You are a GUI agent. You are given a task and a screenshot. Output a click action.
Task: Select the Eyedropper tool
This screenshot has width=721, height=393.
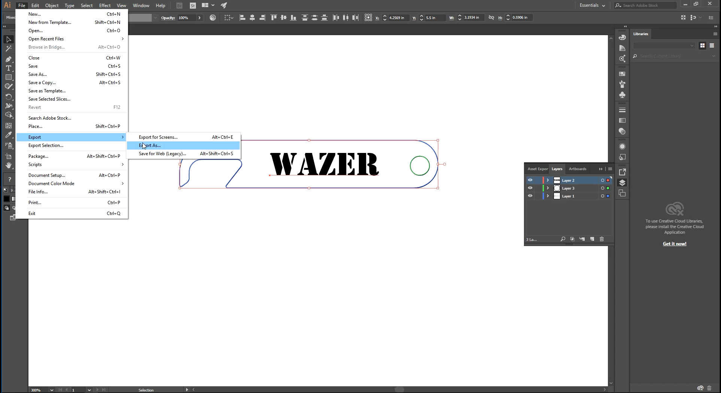tap(9, 135)
